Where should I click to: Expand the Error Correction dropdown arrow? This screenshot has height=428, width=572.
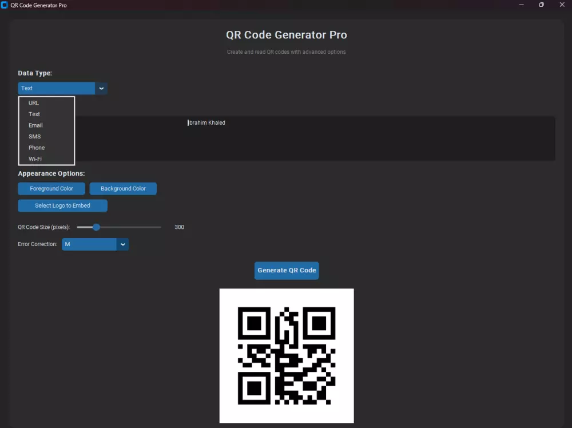click(x=122, y=244)
